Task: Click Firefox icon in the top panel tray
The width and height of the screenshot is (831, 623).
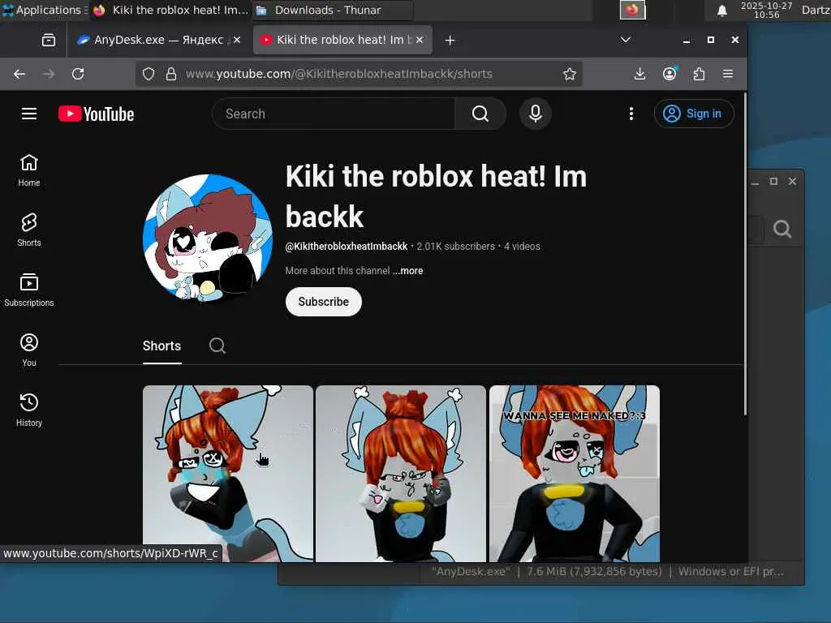Action: [x=633, y=10]
